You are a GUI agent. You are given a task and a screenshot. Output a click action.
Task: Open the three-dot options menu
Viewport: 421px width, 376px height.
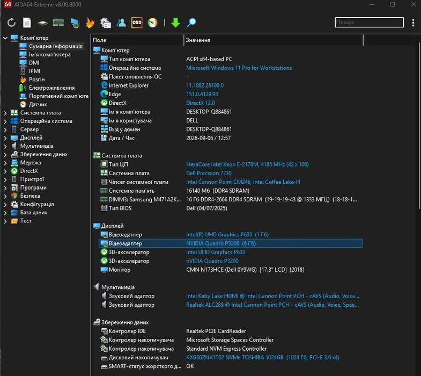[x=413, y=23]
